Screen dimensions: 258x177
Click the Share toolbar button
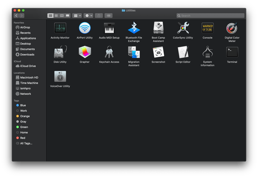point(99,16)
